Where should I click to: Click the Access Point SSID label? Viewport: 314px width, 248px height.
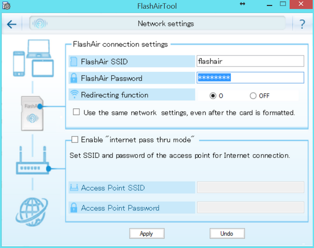click(x=113, y=188)
